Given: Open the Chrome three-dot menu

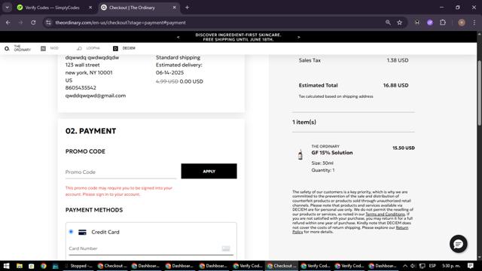Looking at the screenshot, I should [x=474, y=23].
